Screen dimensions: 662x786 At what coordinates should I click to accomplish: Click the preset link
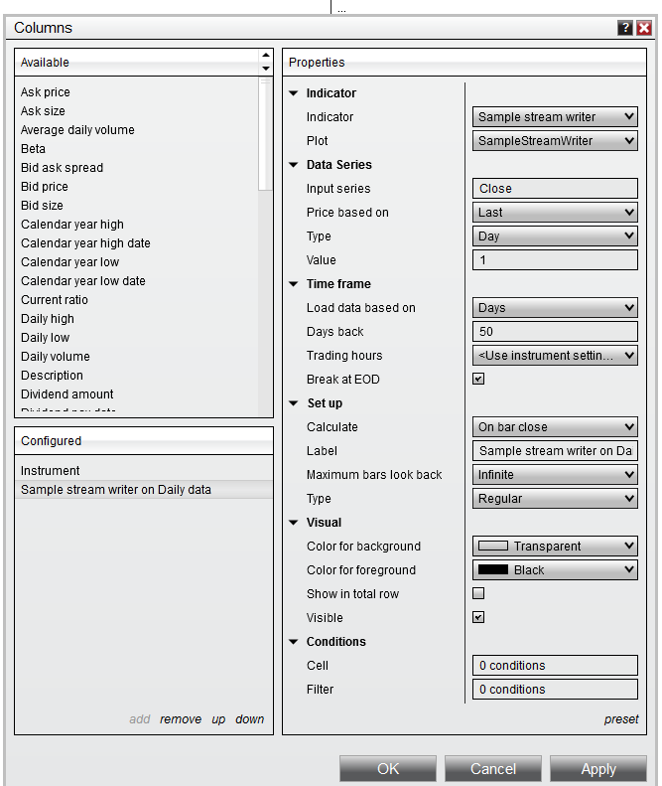[621, 719]
